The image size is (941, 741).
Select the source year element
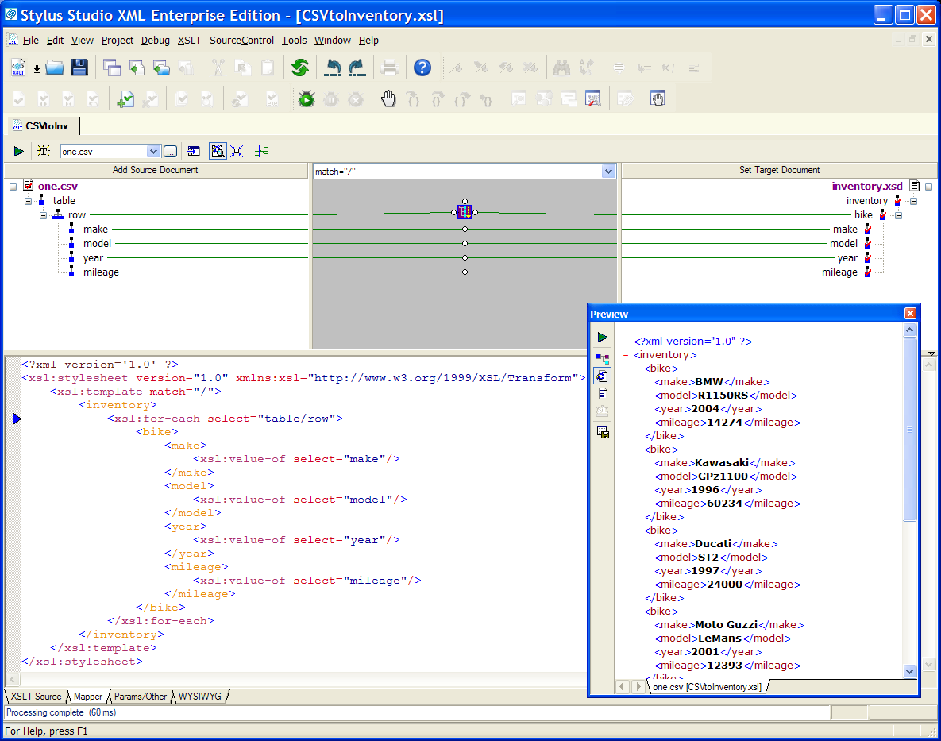pyautogui.click(x=93, y=258)
